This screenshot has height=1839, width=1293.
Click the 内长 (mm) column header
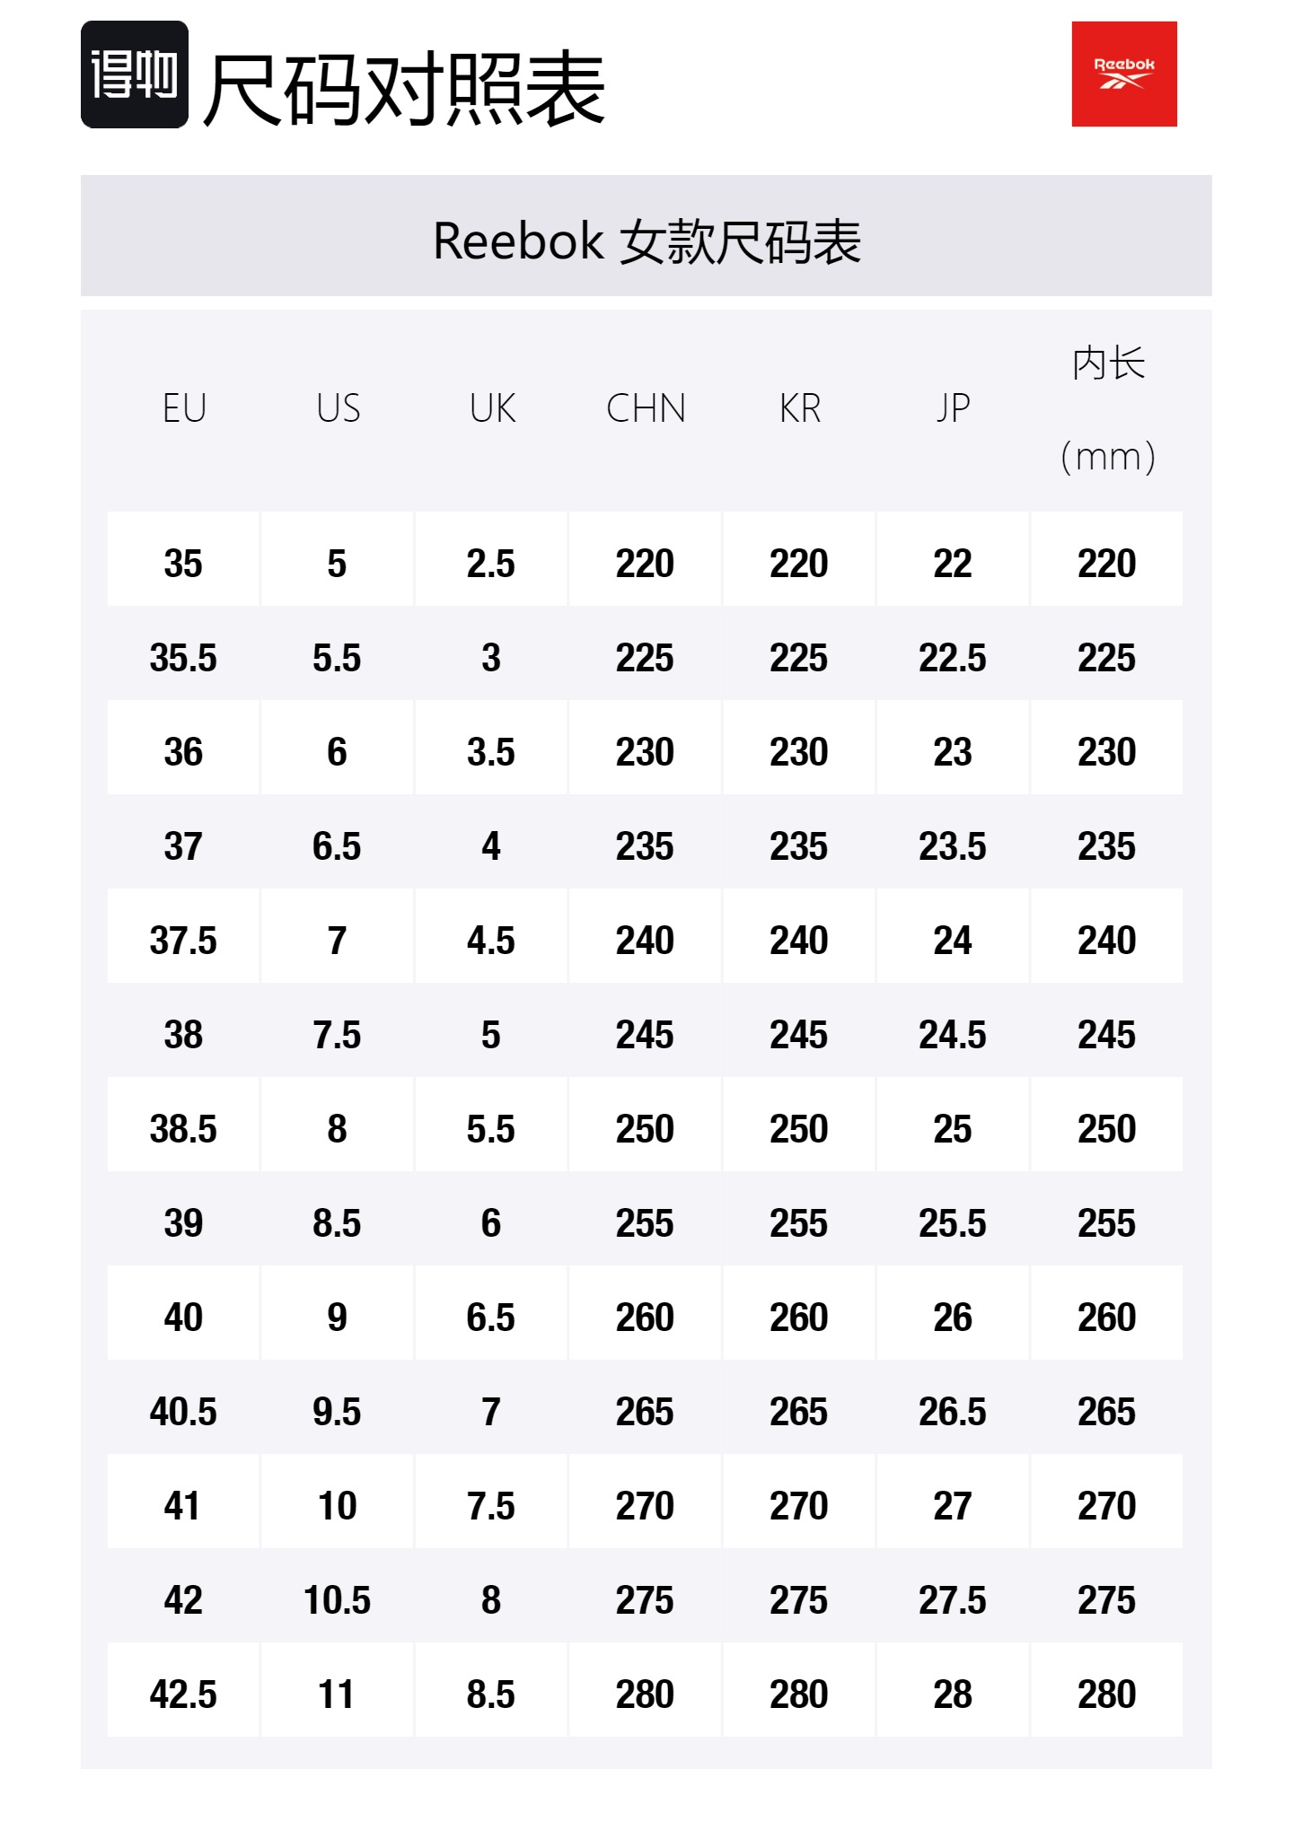tap(1107, 410)
